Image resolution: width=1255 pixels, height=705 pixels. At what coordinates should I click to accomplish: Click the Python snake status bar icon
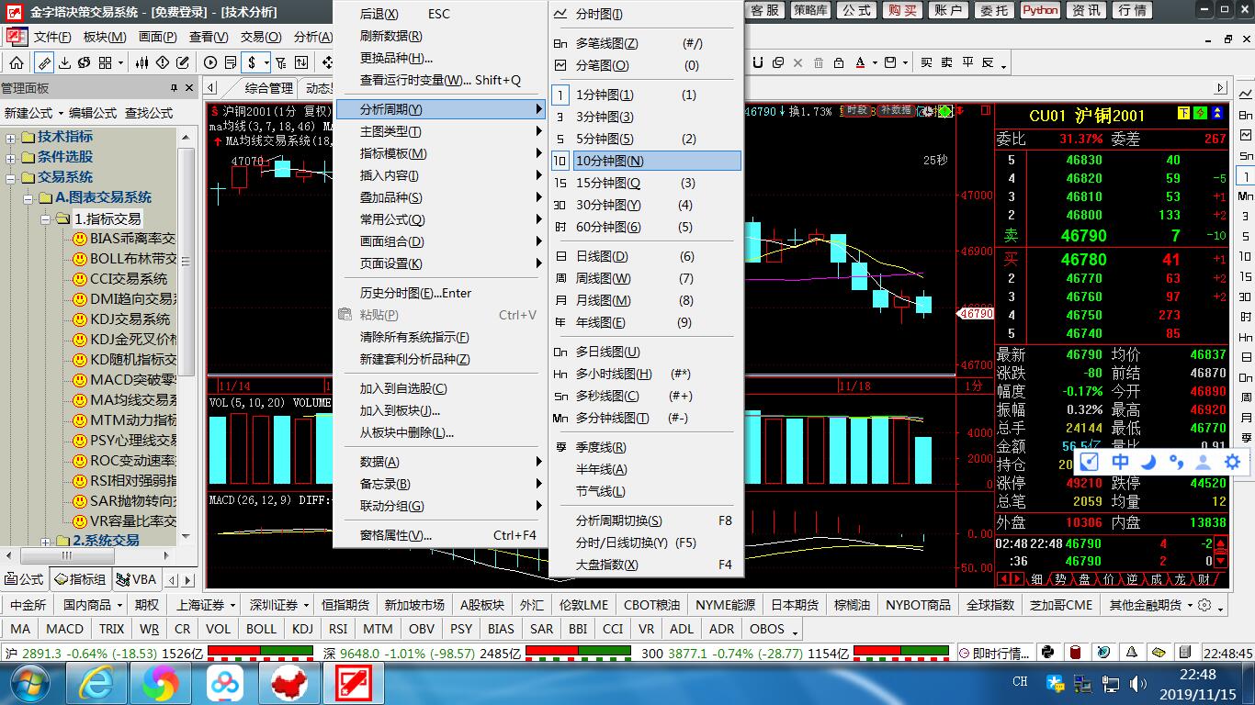click(x=1048, y=653)
